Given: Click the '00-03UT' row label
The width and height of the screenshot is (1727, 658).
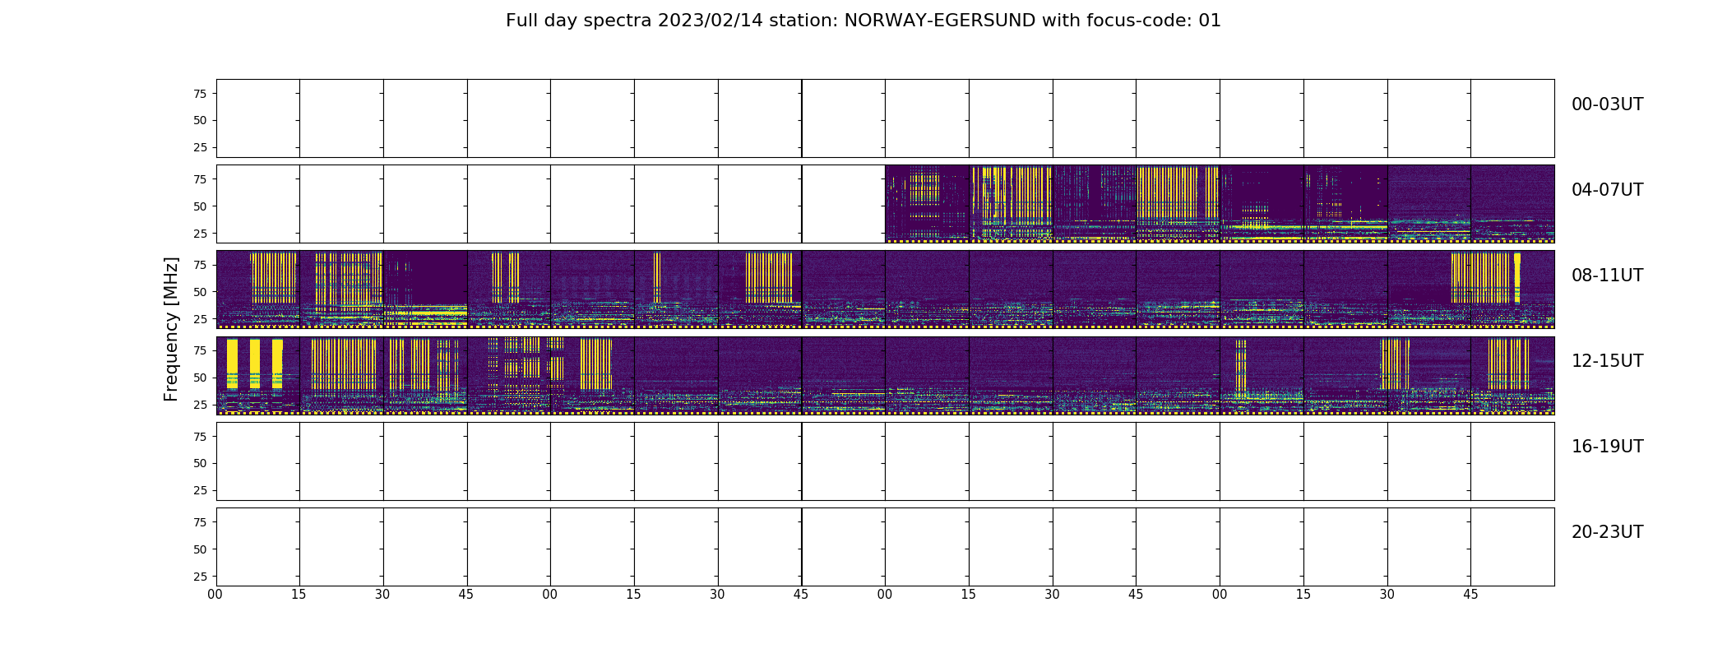Looking at the screenshot, I should click(x=1607, y=104).
